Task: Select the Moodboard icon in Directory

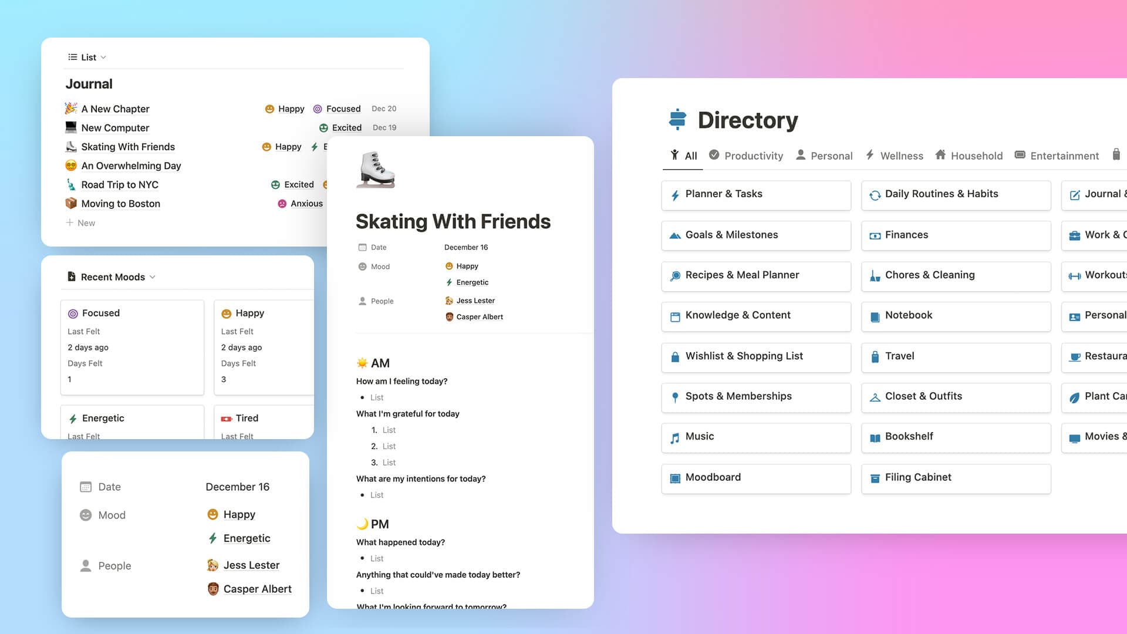Action: pos(676,477)
